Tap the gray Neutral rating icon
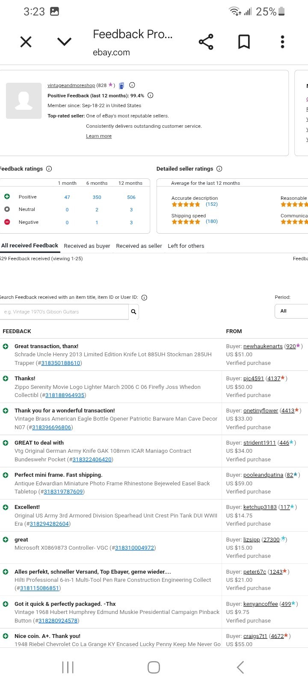This screenshot has width=308, height=686. pos(7,209)
